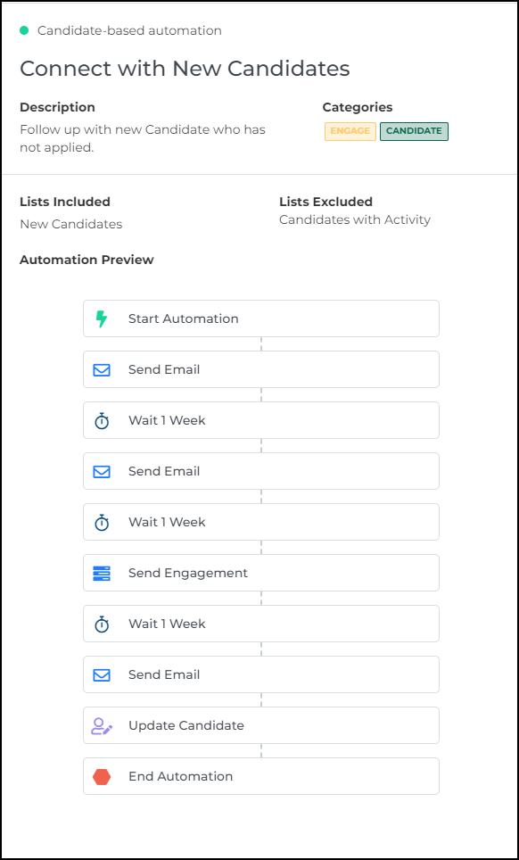Click the purple person-with-pencil Update Candidate icon

[102, 726]
